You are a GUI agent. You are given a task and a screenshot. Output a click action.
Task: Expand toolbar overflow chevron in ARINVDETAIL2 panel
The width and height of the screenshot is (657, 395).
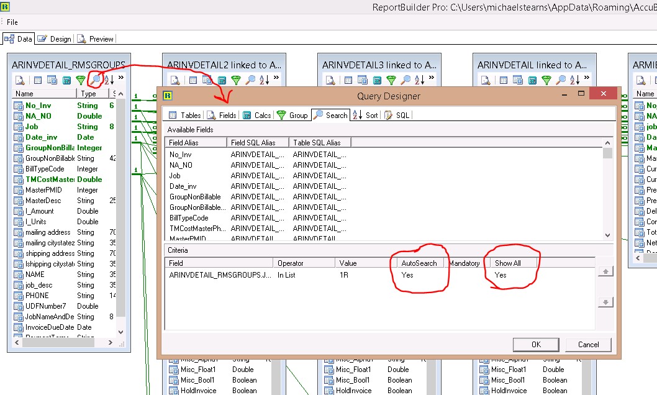pos(276,78)
